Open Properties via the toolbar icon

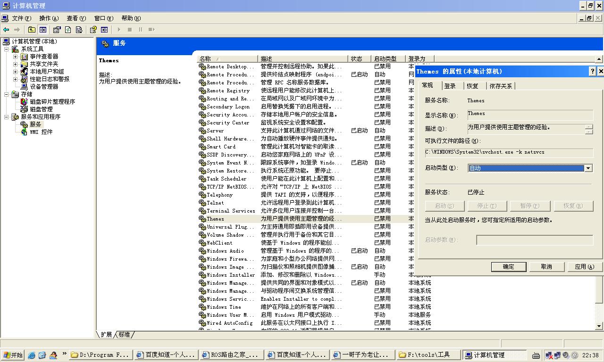[57, 30]
